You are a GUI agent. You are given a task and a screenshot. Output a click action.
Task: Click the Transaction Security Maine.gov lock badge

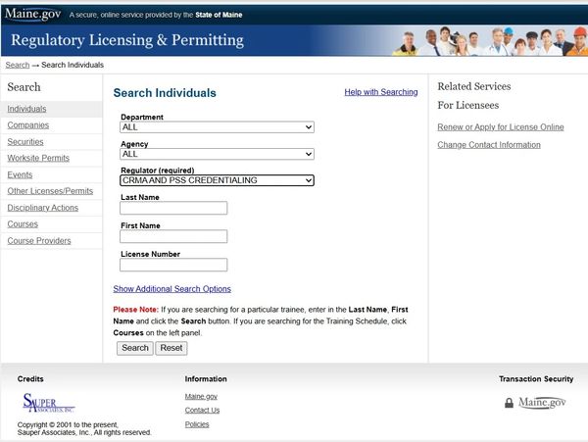coord(534,403)
